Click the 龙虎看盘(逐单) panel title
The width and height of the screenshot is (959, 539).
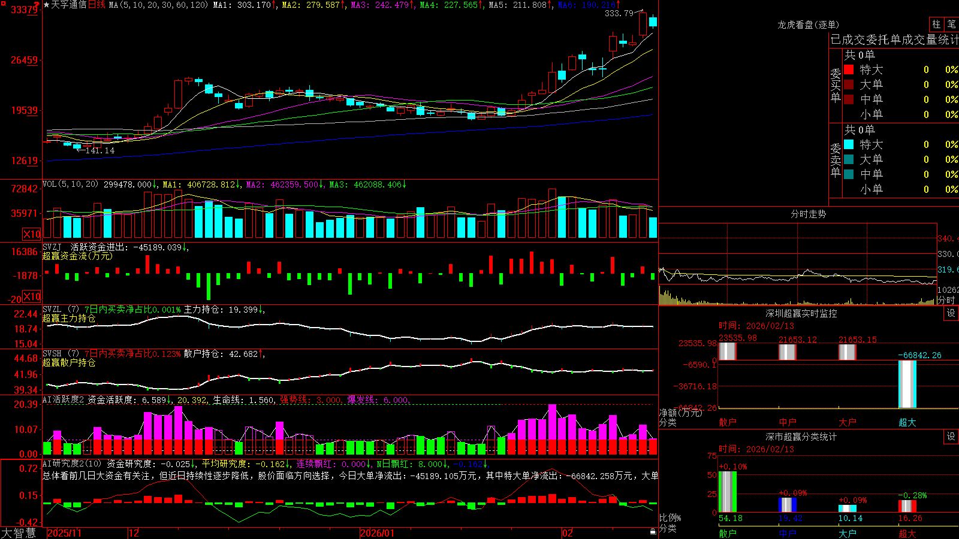click(808, 25)
